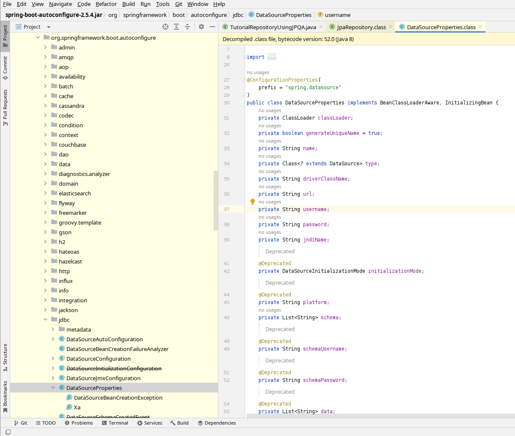This screenshot has width=515, height=436.
Task: Close the TutorialRepositoryUsingJPQA.java tab
Action: click(x=321, y=27)
